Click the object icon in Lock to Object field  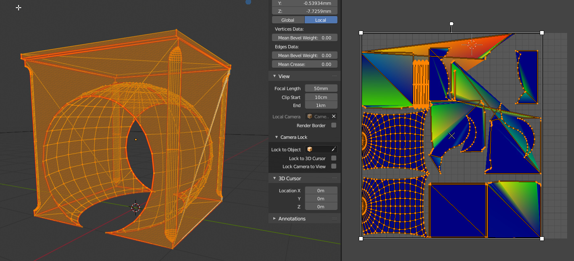click(x=310, y=149)
